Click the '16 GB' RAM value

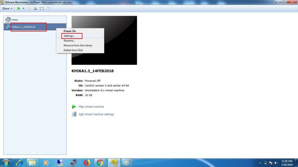[88, 95]
